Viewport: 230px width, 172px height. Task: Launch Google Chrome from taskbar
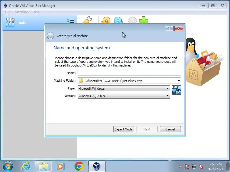point(79,167)
